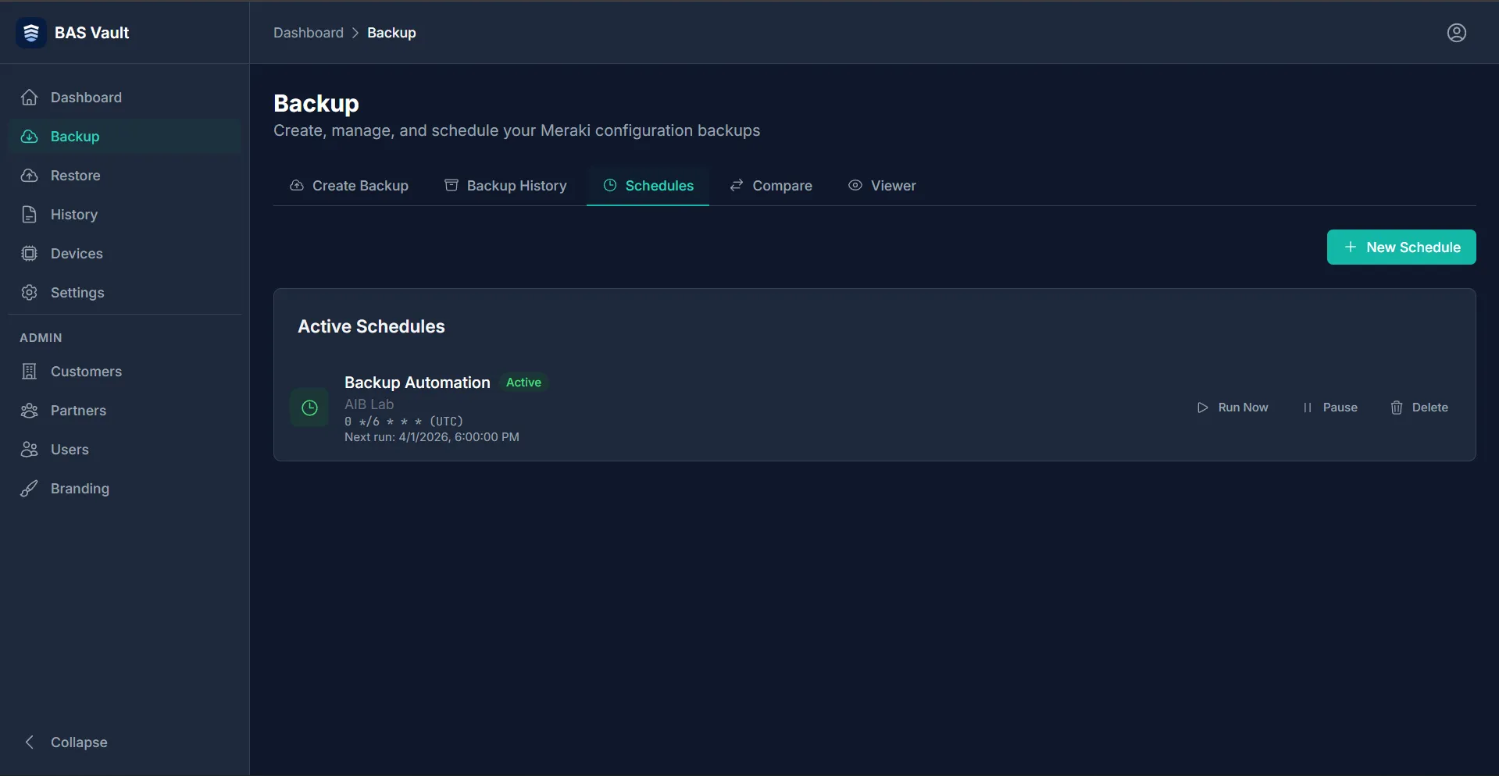
Task: Click the Compare arrows icon
Action: (x=737, y=186)
